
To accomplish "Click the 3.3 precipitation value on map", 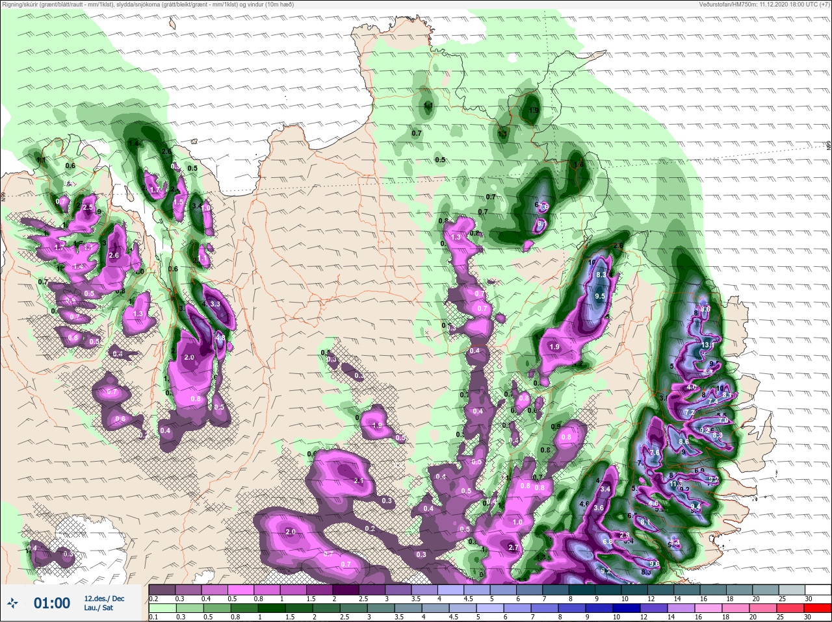I will 216,304.
